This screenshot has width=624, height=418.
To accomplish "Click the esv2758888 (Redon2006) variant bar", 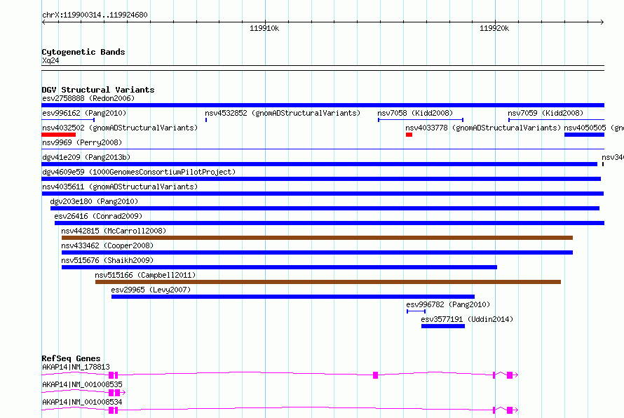I will (323, 105).
